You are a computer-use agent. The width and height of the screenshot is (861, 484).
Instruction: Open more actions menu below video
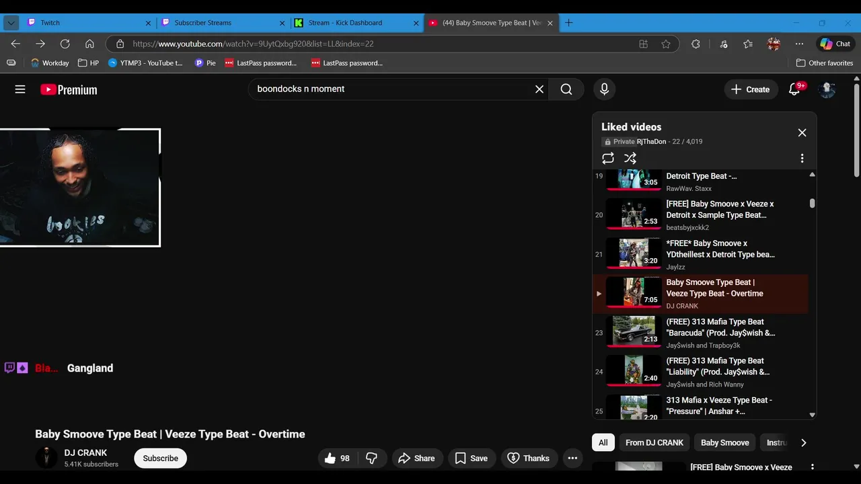[x=572, y=458]
